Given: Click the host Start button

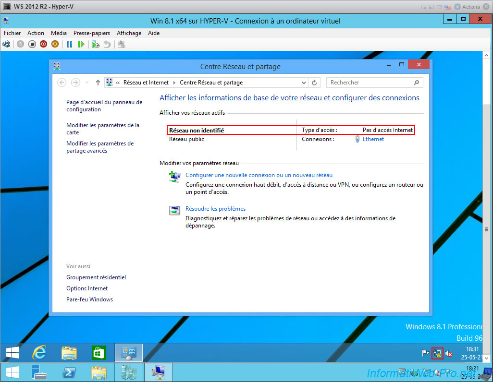Looking at the screenshot, I should [12, 372].
